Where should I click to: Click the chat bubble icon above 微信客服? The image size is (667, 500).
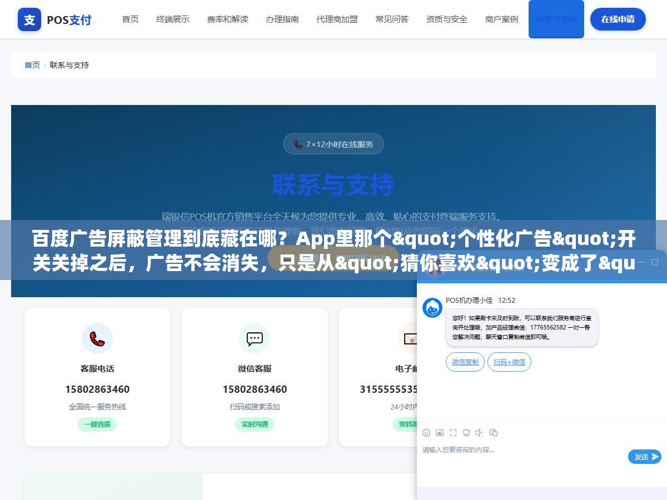255,338
